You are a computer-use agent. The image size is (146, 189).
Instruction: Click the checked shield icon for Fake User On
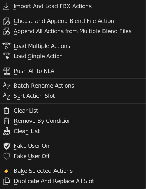[6, 146]
